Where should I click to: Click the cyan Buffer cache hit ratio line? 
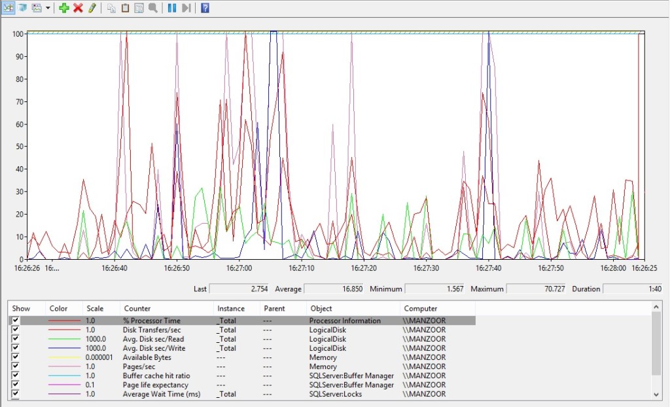pyautogui.click(x=64, y=376)
